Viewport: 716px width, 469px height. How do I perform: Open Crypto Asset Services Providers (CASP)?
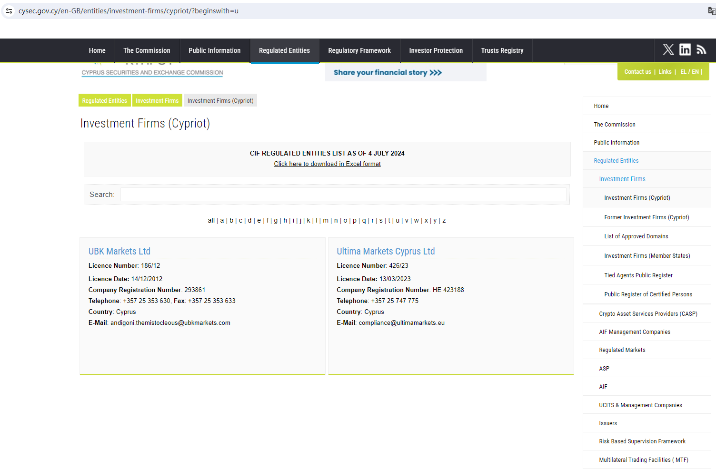pyautogui.click(x=647, y=314)
